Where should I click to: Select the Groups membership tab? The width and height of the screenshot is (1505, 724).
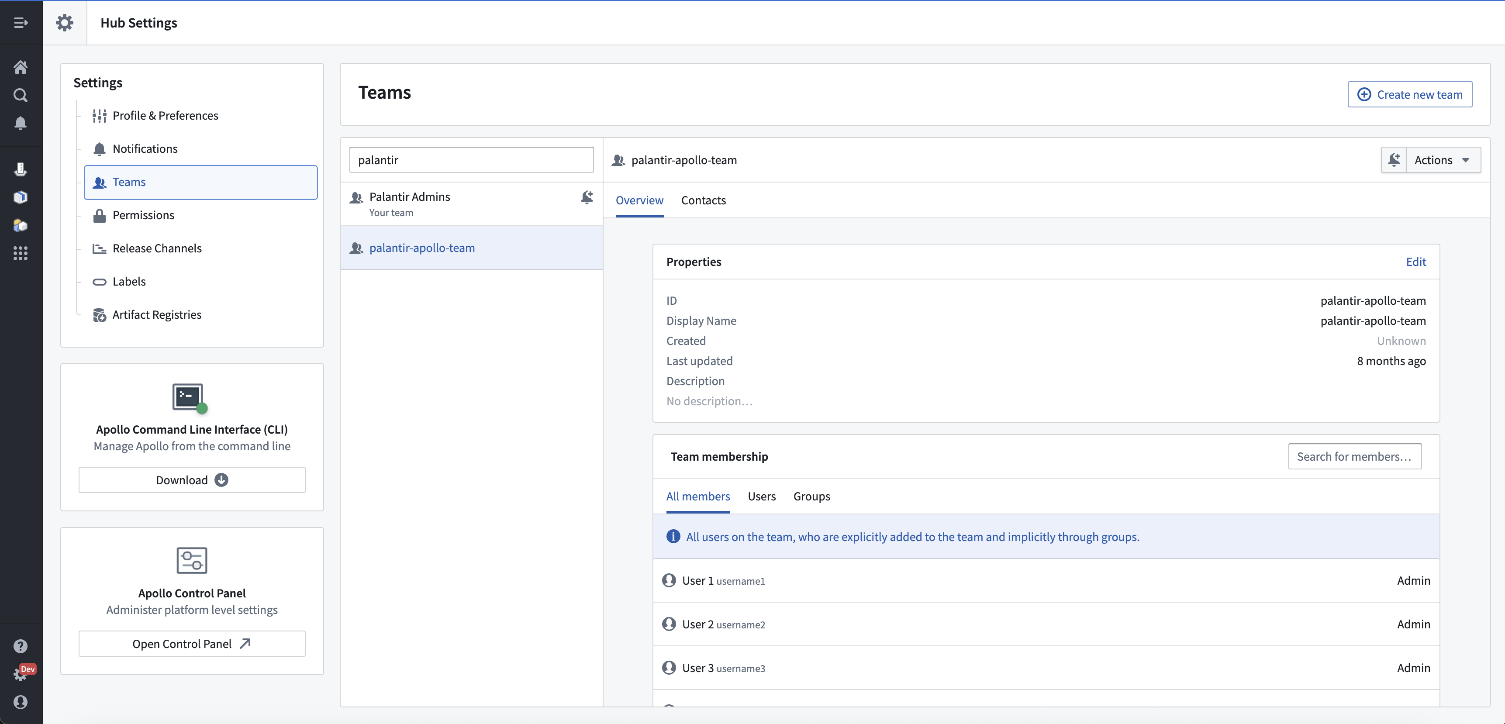[811, 496]
